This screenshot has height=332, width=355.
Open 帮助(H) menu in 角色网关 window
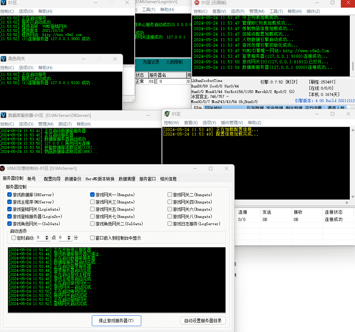click(x=45, y=67)
